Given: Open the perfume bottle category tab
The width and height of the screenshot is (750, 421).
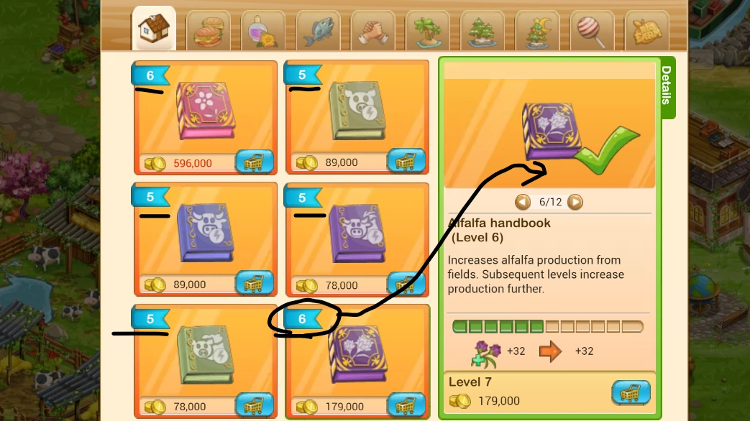Looking at the screenshot, I should 263,31.
